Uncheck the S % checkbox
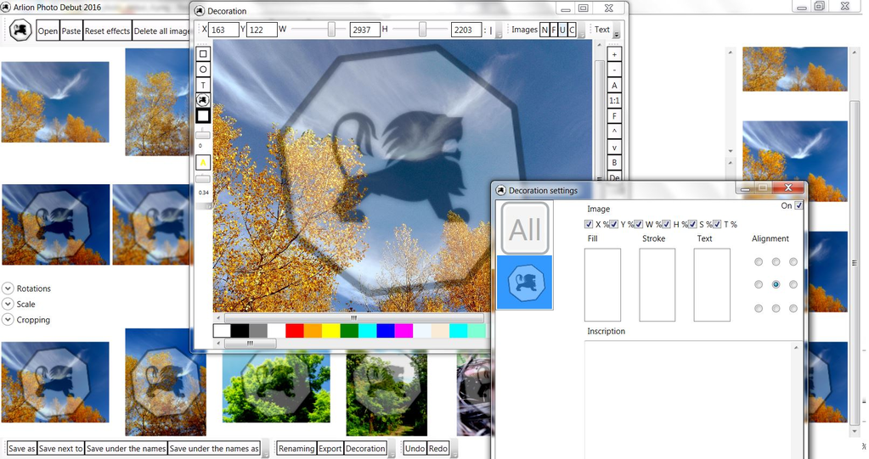869x459 pixels. click(692, 224)
